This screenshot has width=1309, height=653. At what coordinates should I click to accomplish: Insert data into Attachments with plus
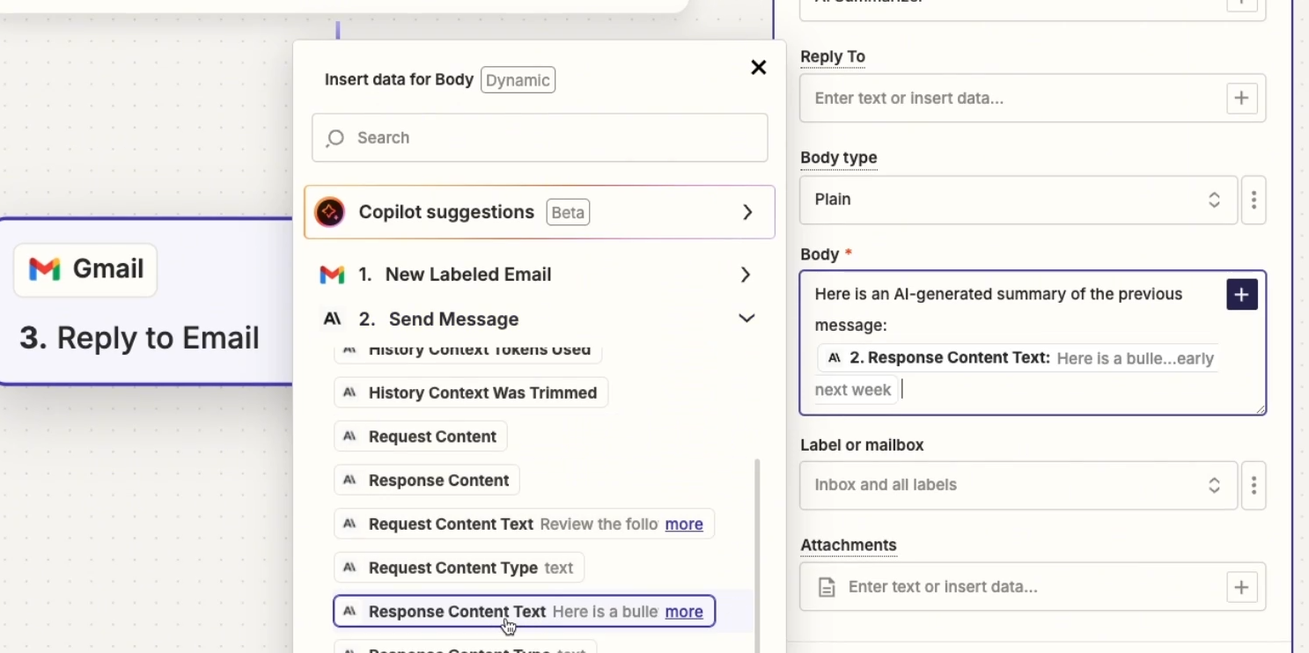pos(1241,587)
